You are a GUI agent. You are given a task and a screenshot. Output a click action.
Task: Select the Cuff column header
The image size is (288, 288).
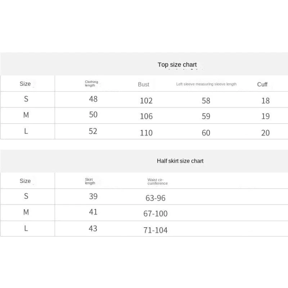click(262, 84)
